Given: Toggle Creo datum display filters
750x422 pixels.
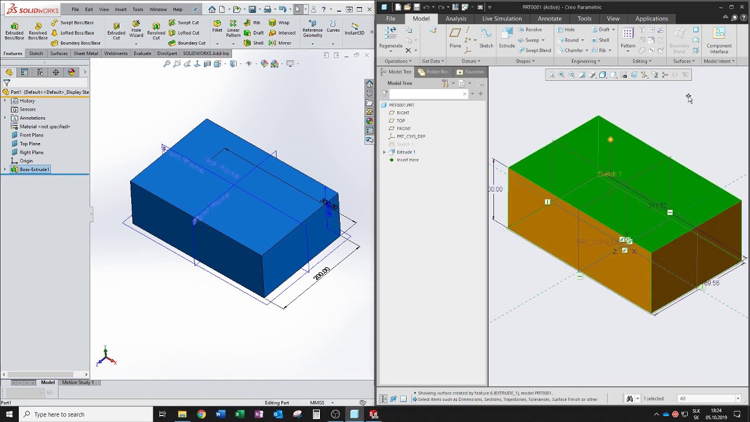Looking at the screenshot, I should (x=644, y=75).
